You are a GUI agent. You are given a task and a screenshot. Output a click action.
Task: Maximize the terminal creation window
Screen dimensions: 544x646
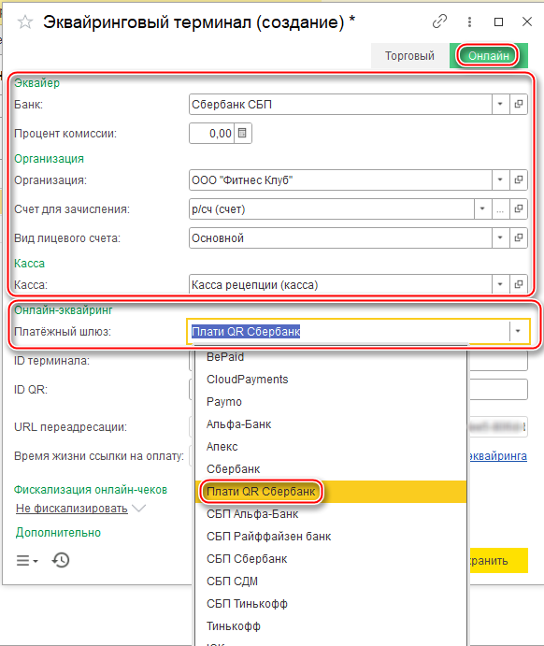[x=499, y=22]
